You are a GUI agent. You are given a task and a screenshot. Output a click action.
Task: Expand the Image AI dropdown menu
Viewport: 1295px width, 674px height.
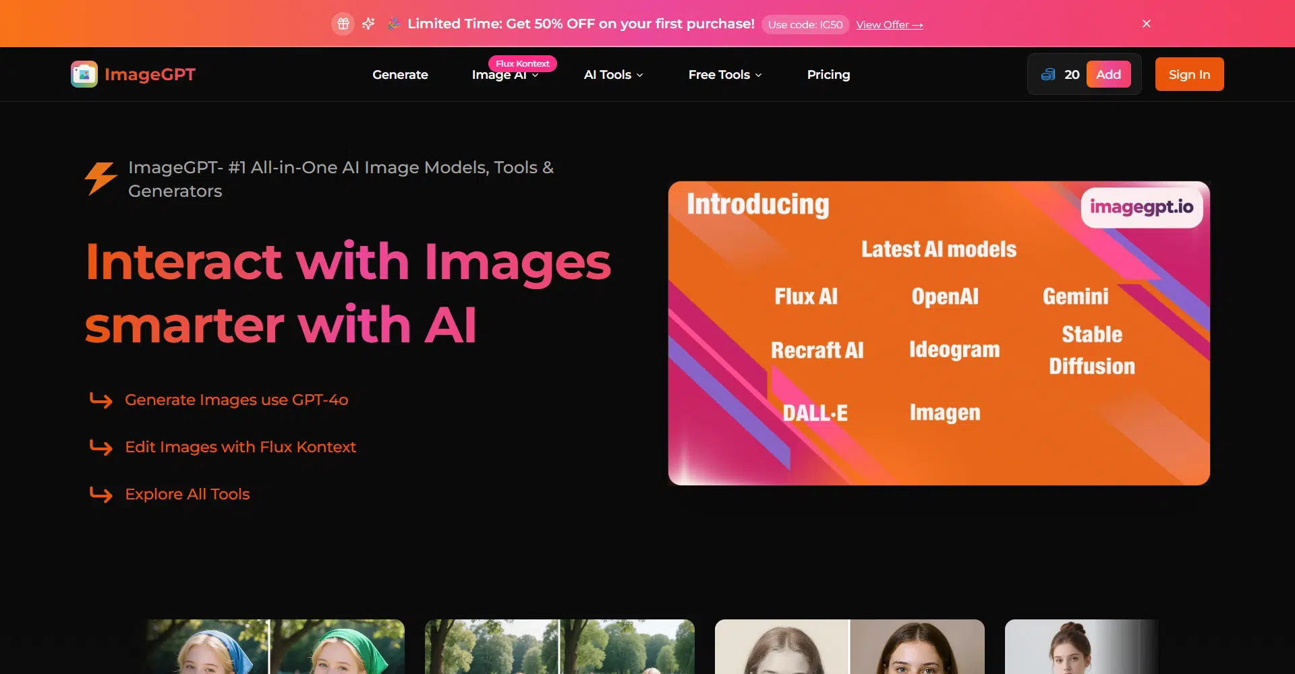tap(505, 75)
